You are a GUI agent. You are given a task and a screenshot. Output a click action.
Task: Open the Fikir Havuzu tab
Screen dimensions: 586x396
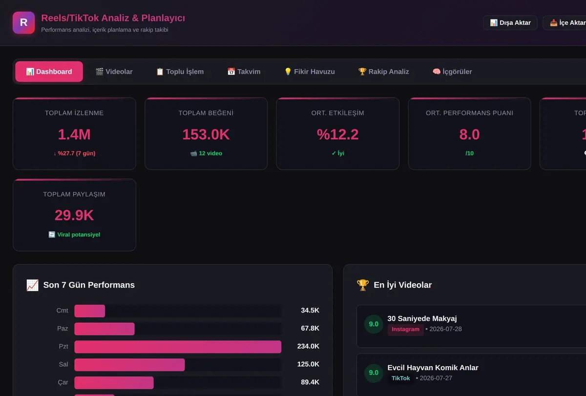click(x=310, y=72)
